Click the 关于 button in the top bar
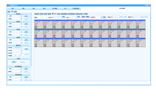Screen dimensions: 156x101 pos(65,8)
